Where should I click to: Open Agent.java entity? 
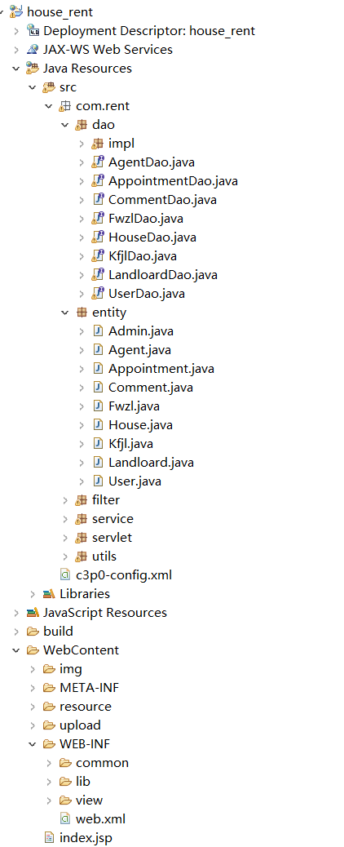pos(140,350)
